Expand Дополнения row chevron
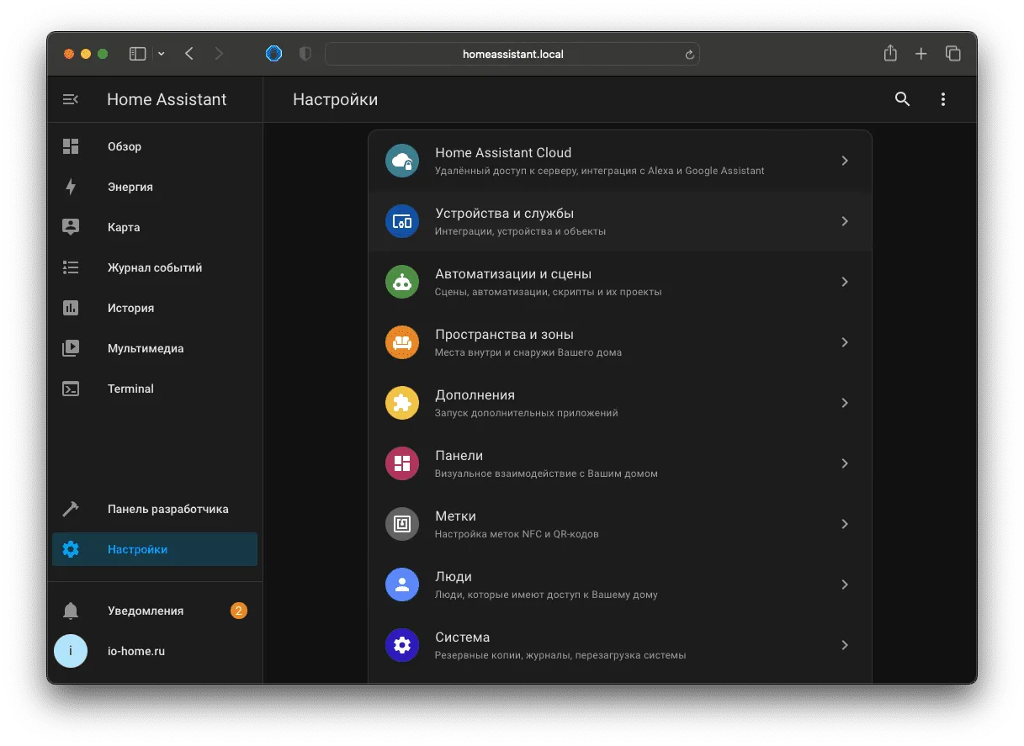 tap(845, 403)
